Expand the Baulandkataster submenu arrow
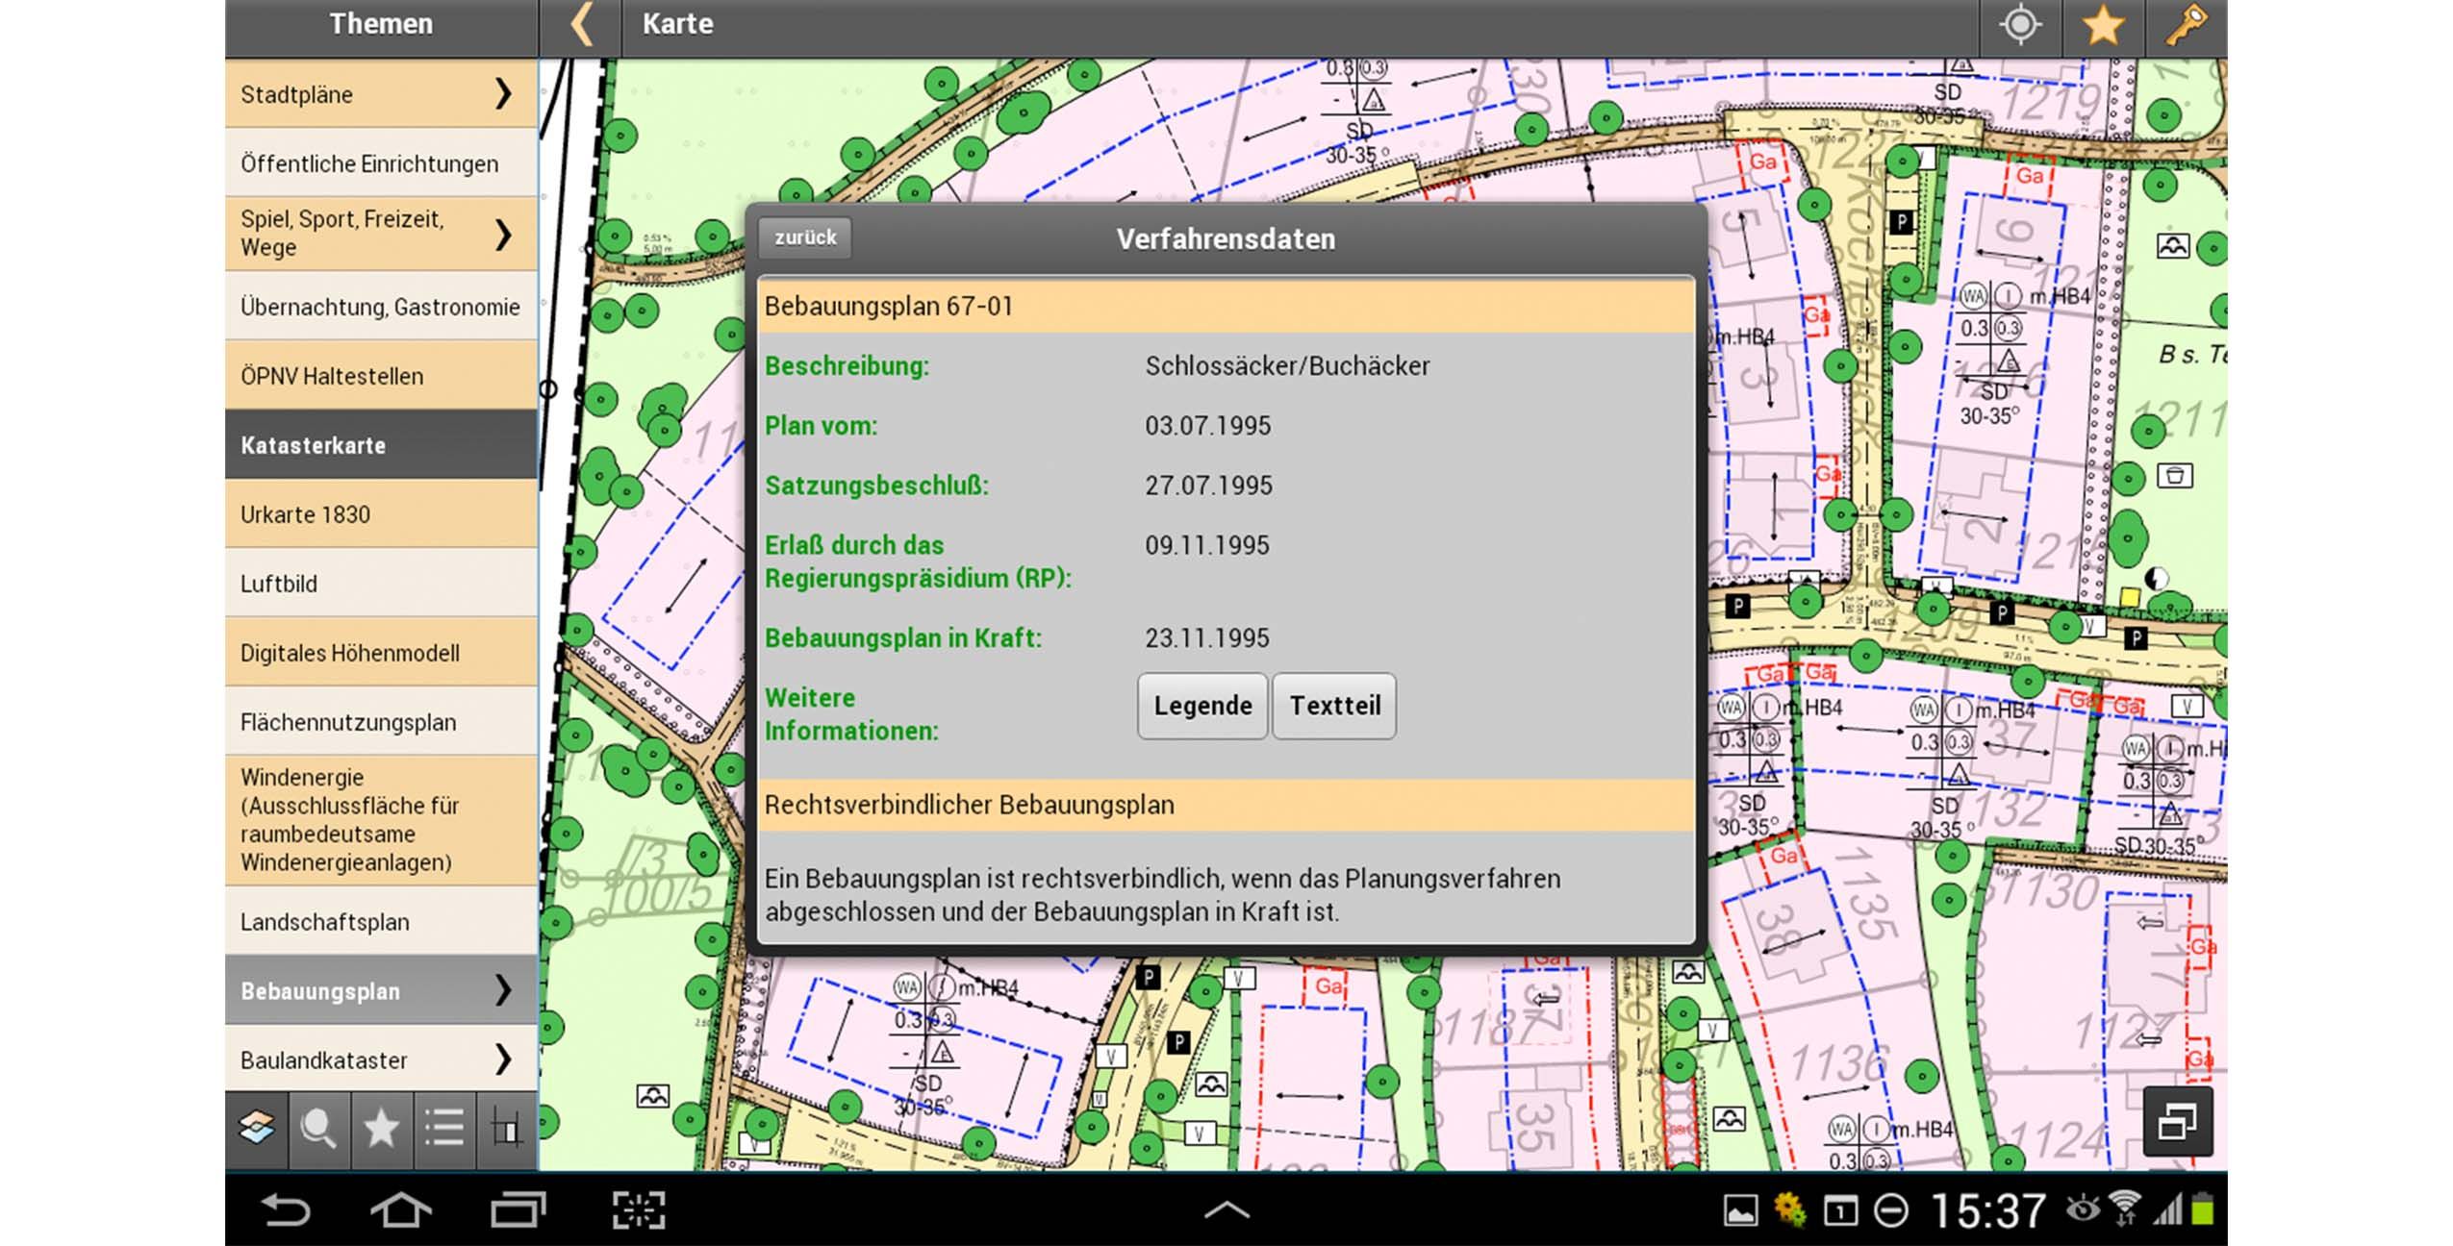2453x1246 pixels. (502, 1059)
